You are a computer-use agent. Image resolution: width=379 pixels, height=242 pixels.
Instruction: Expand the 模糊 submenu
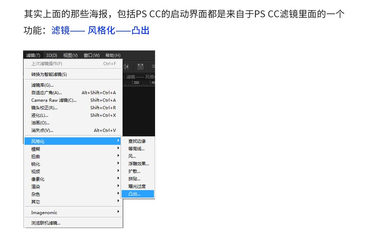tap(73, 149)
